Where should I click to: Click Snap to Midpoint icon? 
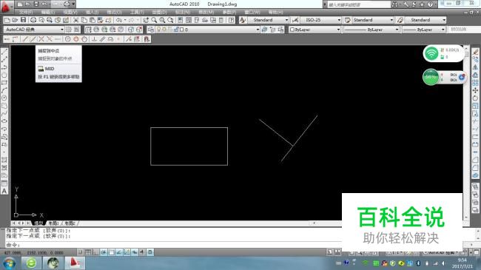(x=33, y=39)
